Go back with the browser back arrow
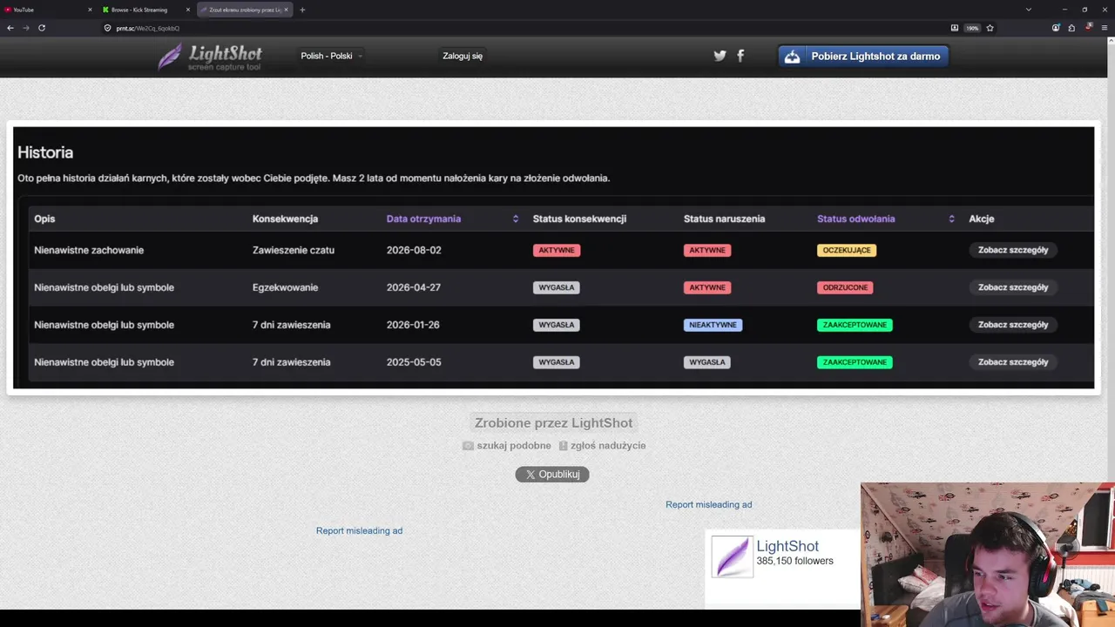The height and width of the screenshot is (627, 1115). click(x=10, y=28)
